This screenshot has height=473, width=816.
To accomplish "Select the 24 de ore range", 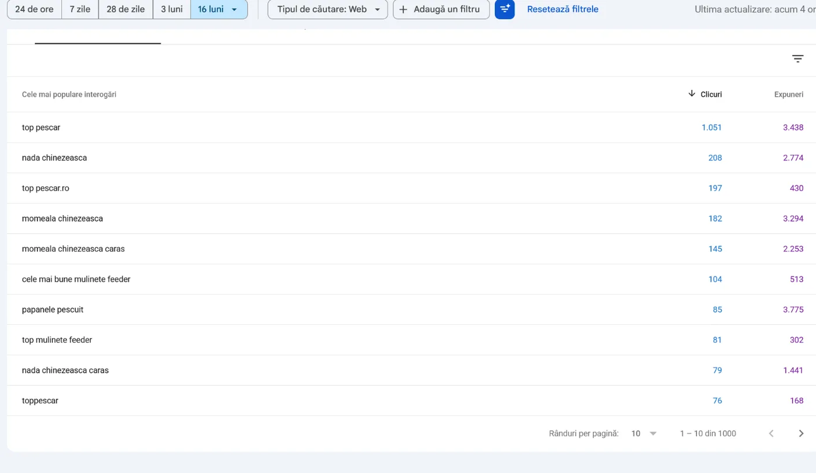I will click(x=34, y=9).
